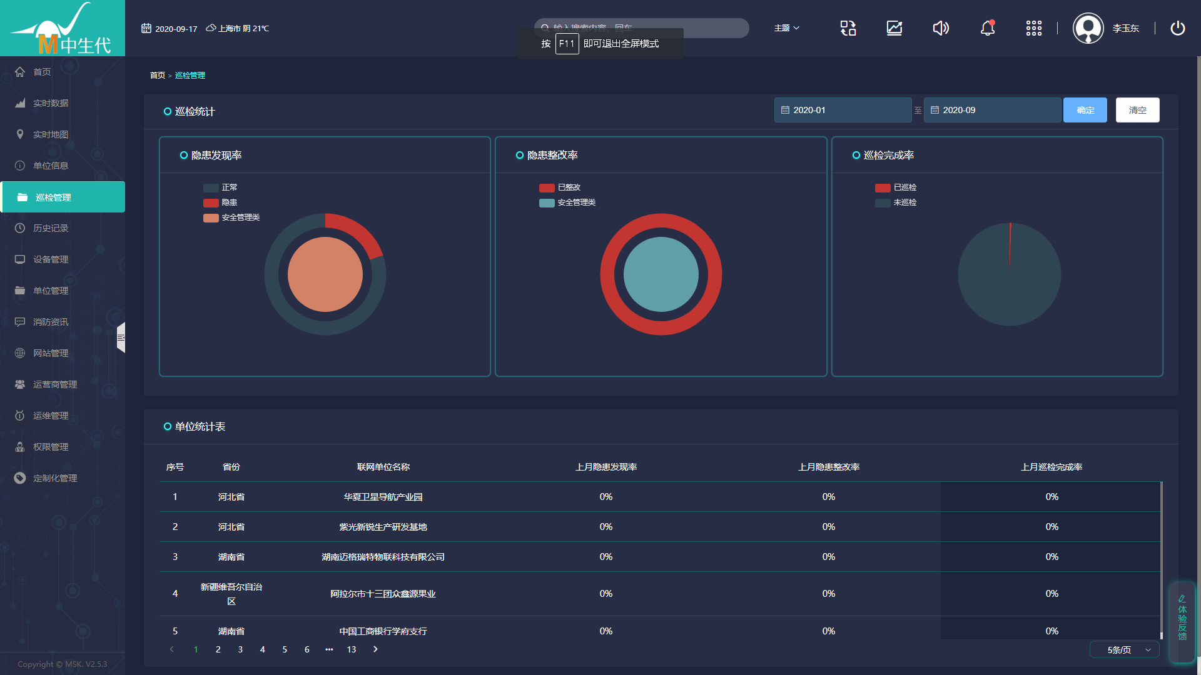Screen dimensions: 1201x675
Task: Collapse the sidebar with the handle
Action: (x=121, y=337)
